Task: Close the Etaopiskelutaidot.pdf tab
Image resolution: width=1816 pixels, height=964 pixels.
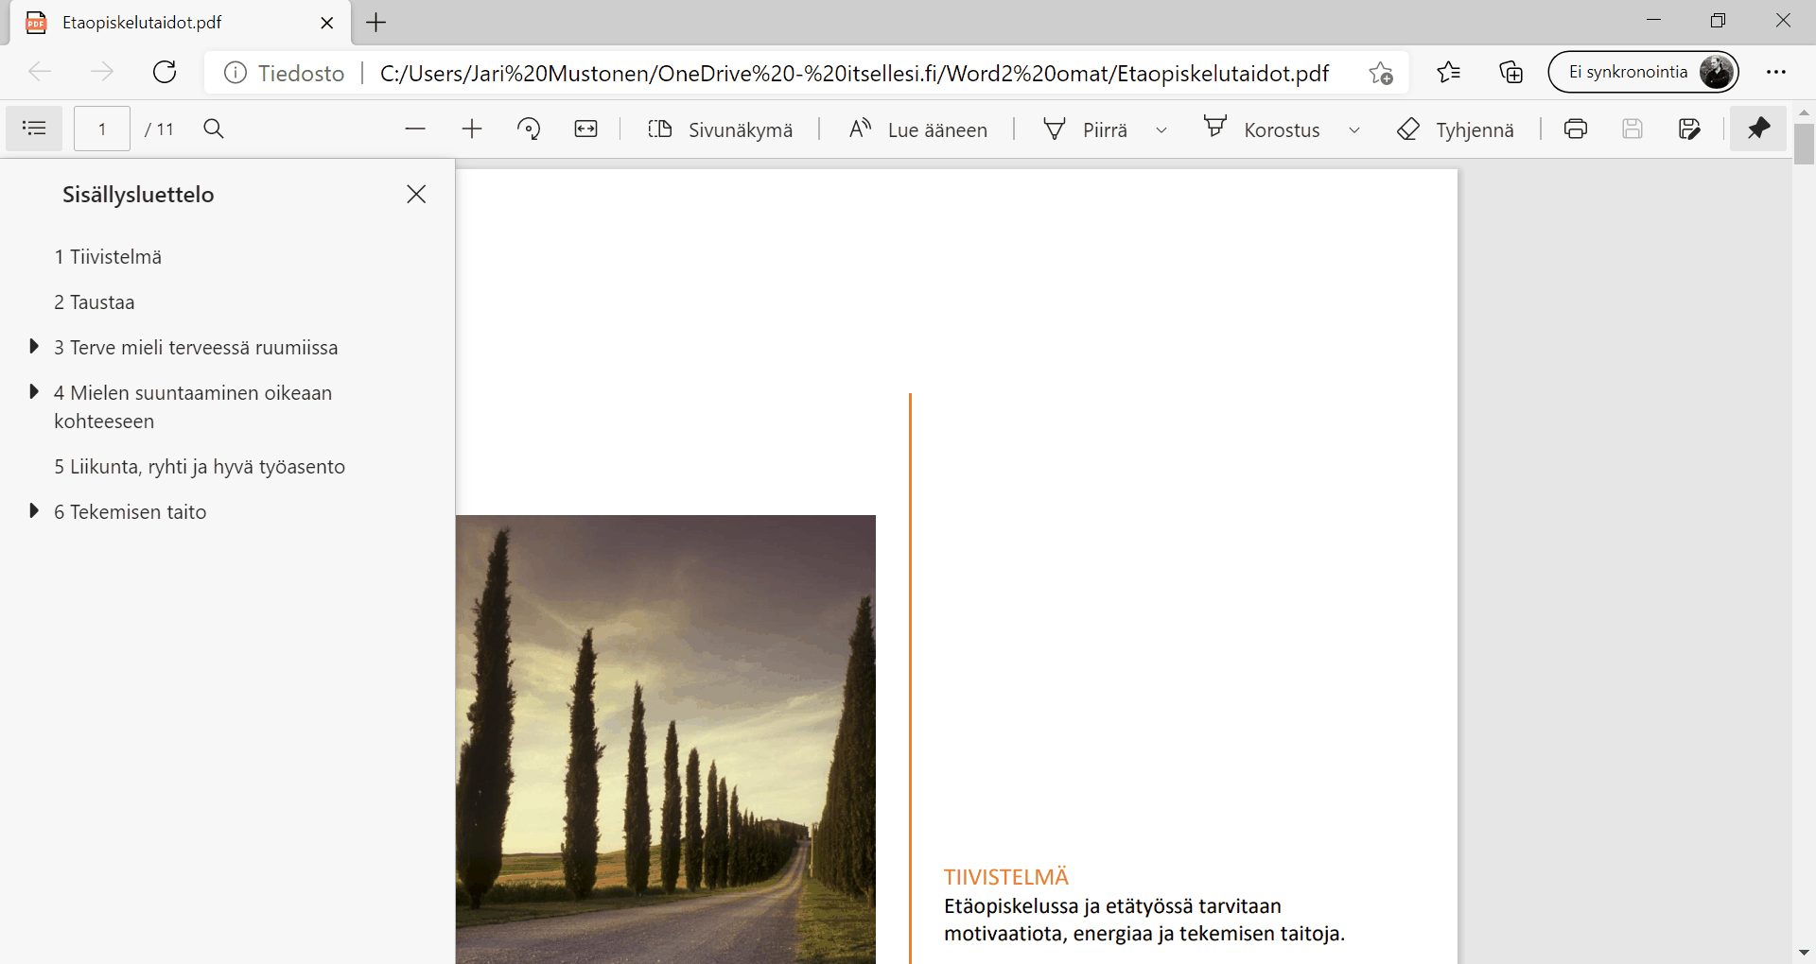Action: point(327,23)
